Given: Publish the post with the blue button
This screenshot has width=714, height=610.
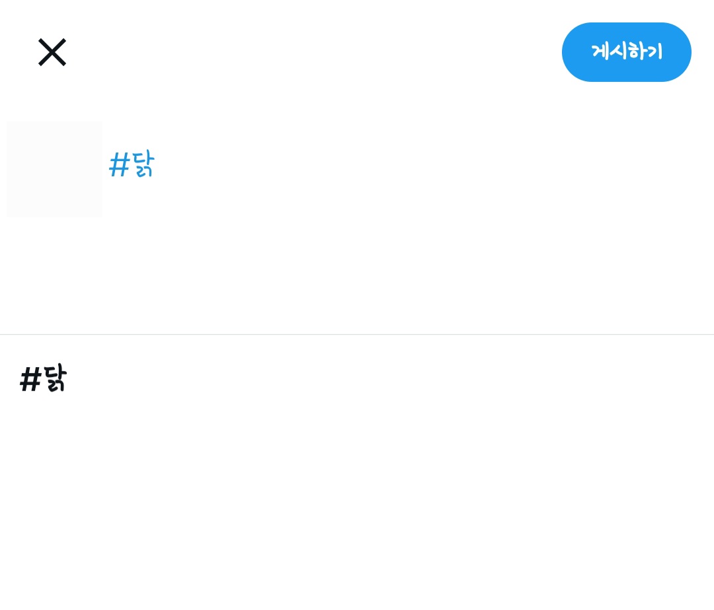Looking at the screenshot, I should pos(626,52).
